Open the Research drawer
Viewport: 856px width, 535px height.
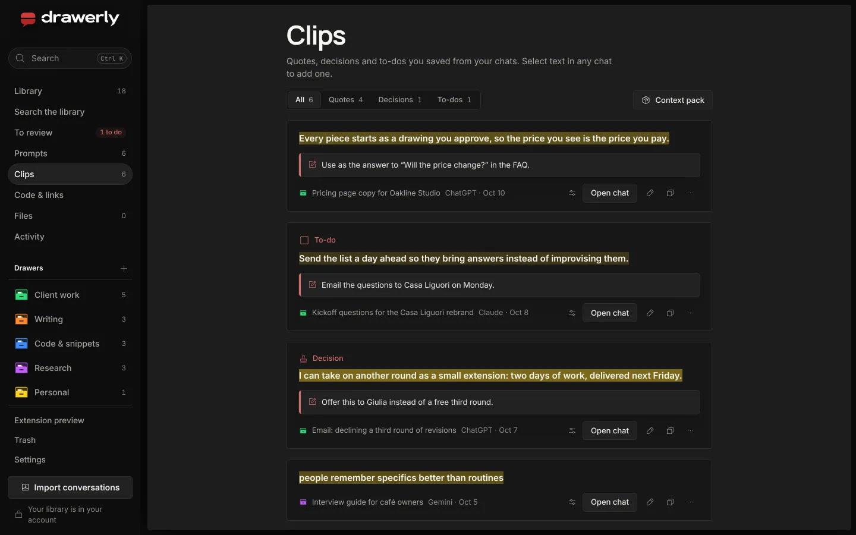[x=70, y=368]
